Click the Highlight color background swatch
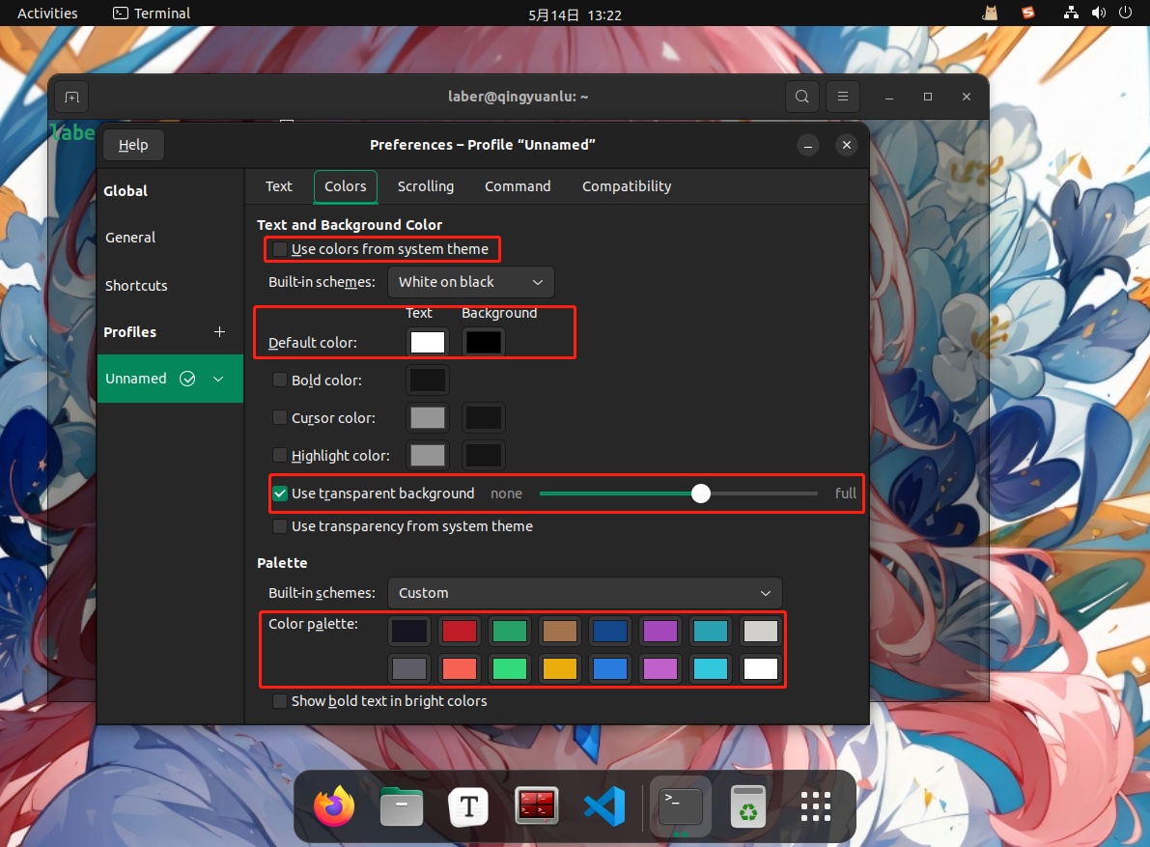The width and height of the screenshot is (1150, 847). pyautogui.click(x=484, y=456)
